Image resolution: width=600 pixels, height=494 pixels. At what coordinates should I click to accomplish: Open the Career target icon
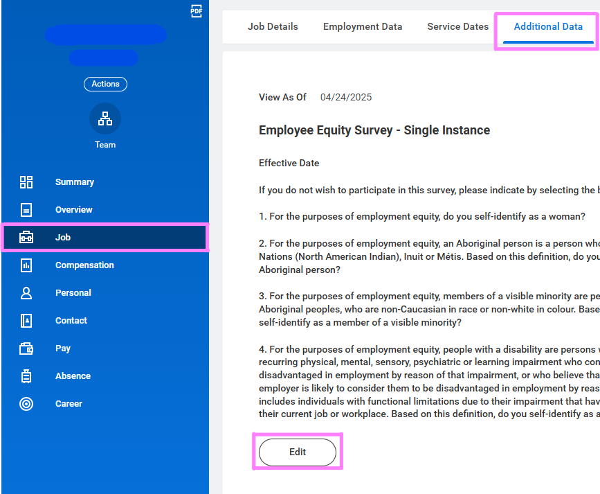click(x=26, y=404)
